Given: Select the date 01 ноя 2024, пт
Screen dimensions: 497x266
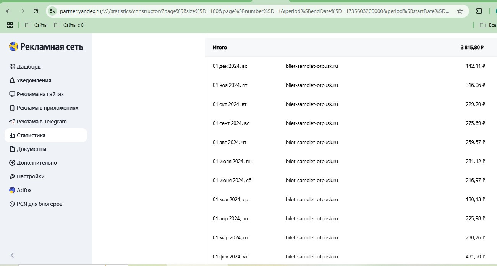Looking at the screenshot, I should [x=230, y=85].
